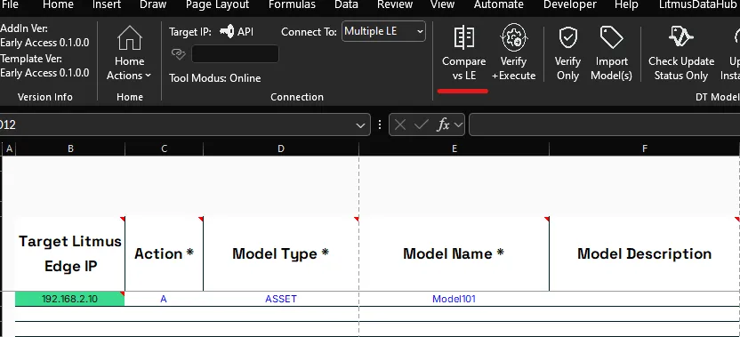
Task: Select column B header
Action: pos(70,148)
